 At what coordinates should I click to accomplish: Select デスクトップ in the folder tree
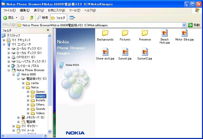(13, 35)
